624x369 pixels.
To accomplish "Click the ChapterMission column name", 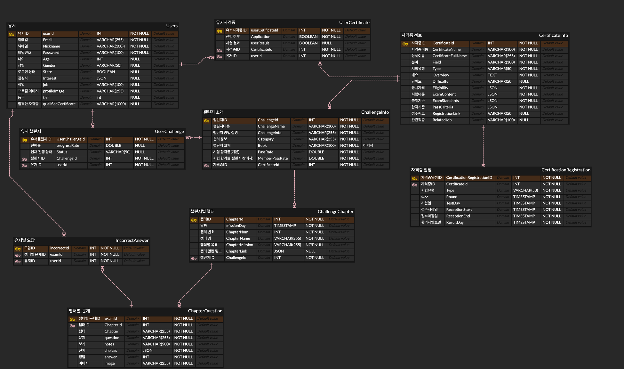I will 239,245.
